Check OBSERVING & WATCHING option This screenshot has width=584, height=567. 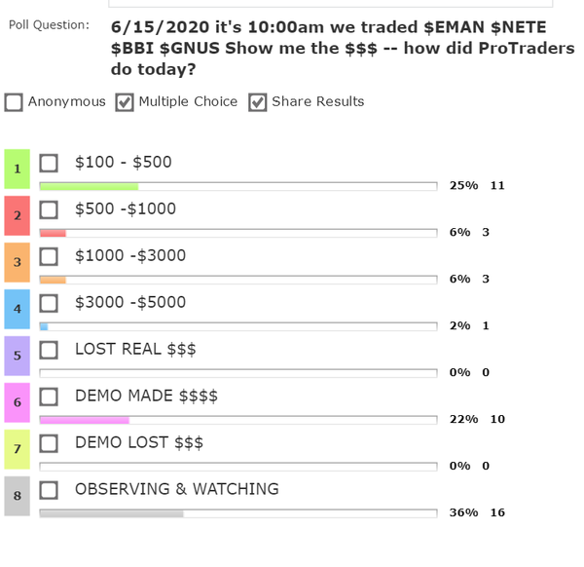click(50, 490)
